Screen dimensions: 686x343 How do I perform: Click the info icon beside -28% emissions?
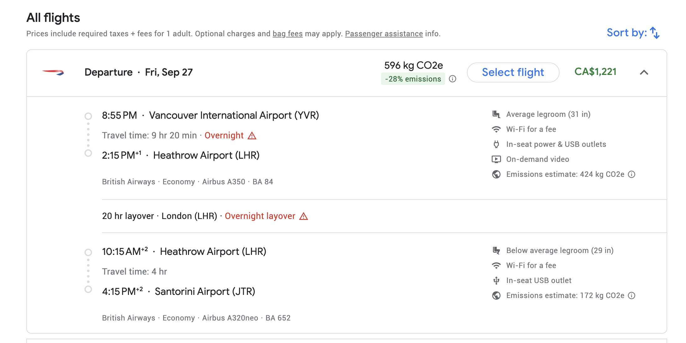coord(453,79)
